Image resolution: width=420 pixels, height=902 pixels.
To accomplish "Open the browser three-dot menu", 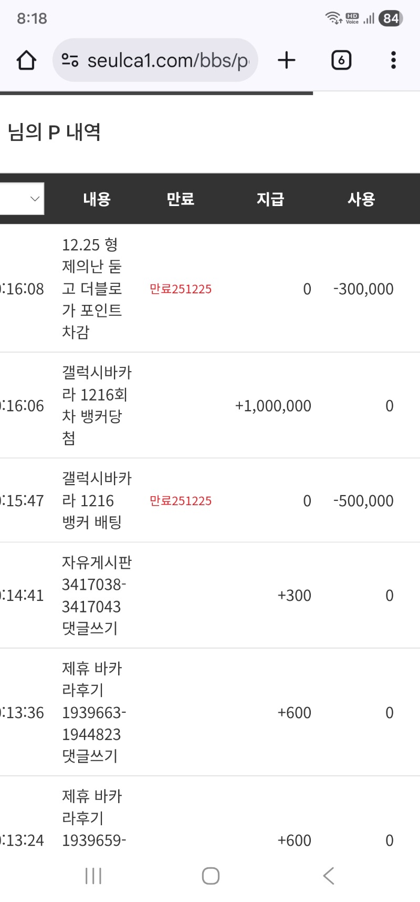I will click(393, 60).
